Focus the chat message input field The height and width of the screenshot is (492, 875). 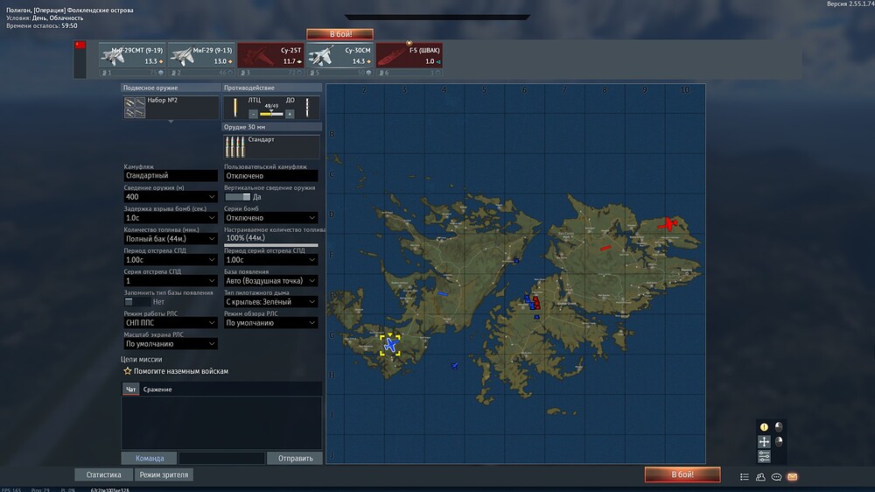[x=221, y=459]
